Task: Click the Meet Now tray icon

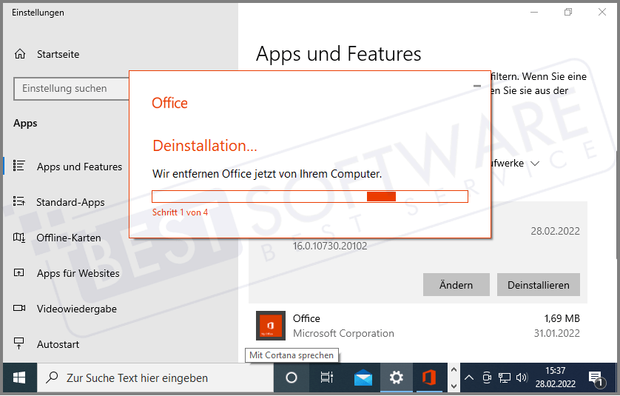Action: (x=487, y=377)
